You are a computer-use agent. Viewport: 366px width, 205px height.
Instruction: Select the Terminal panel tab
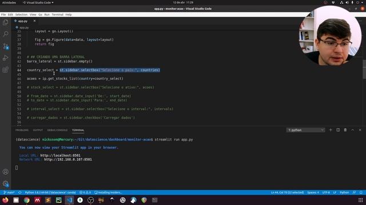(x=78, y=130)
